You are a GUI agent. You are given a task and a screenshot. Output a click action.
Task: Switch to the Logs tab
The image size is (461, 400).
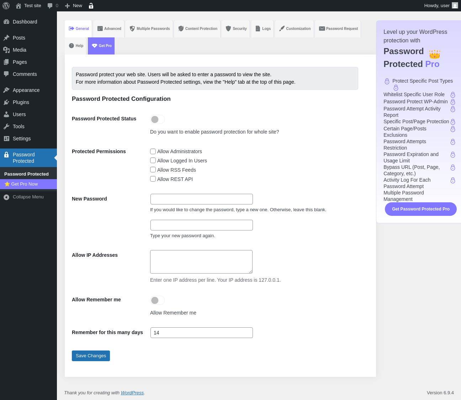(263, 29)
